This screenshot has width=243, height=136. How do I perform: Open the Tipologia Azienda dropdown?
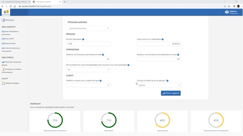coord(89,28)
